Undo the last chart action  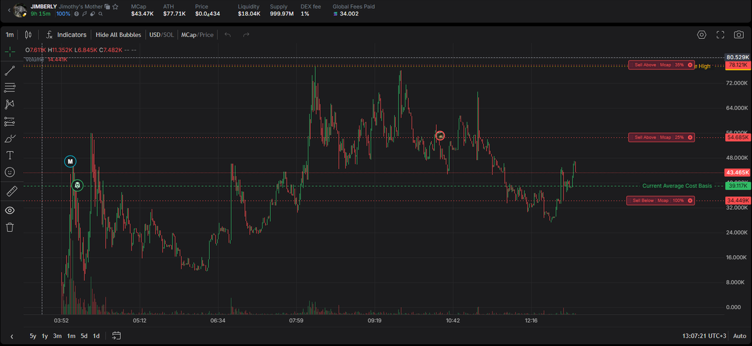(x=227, y=35)
